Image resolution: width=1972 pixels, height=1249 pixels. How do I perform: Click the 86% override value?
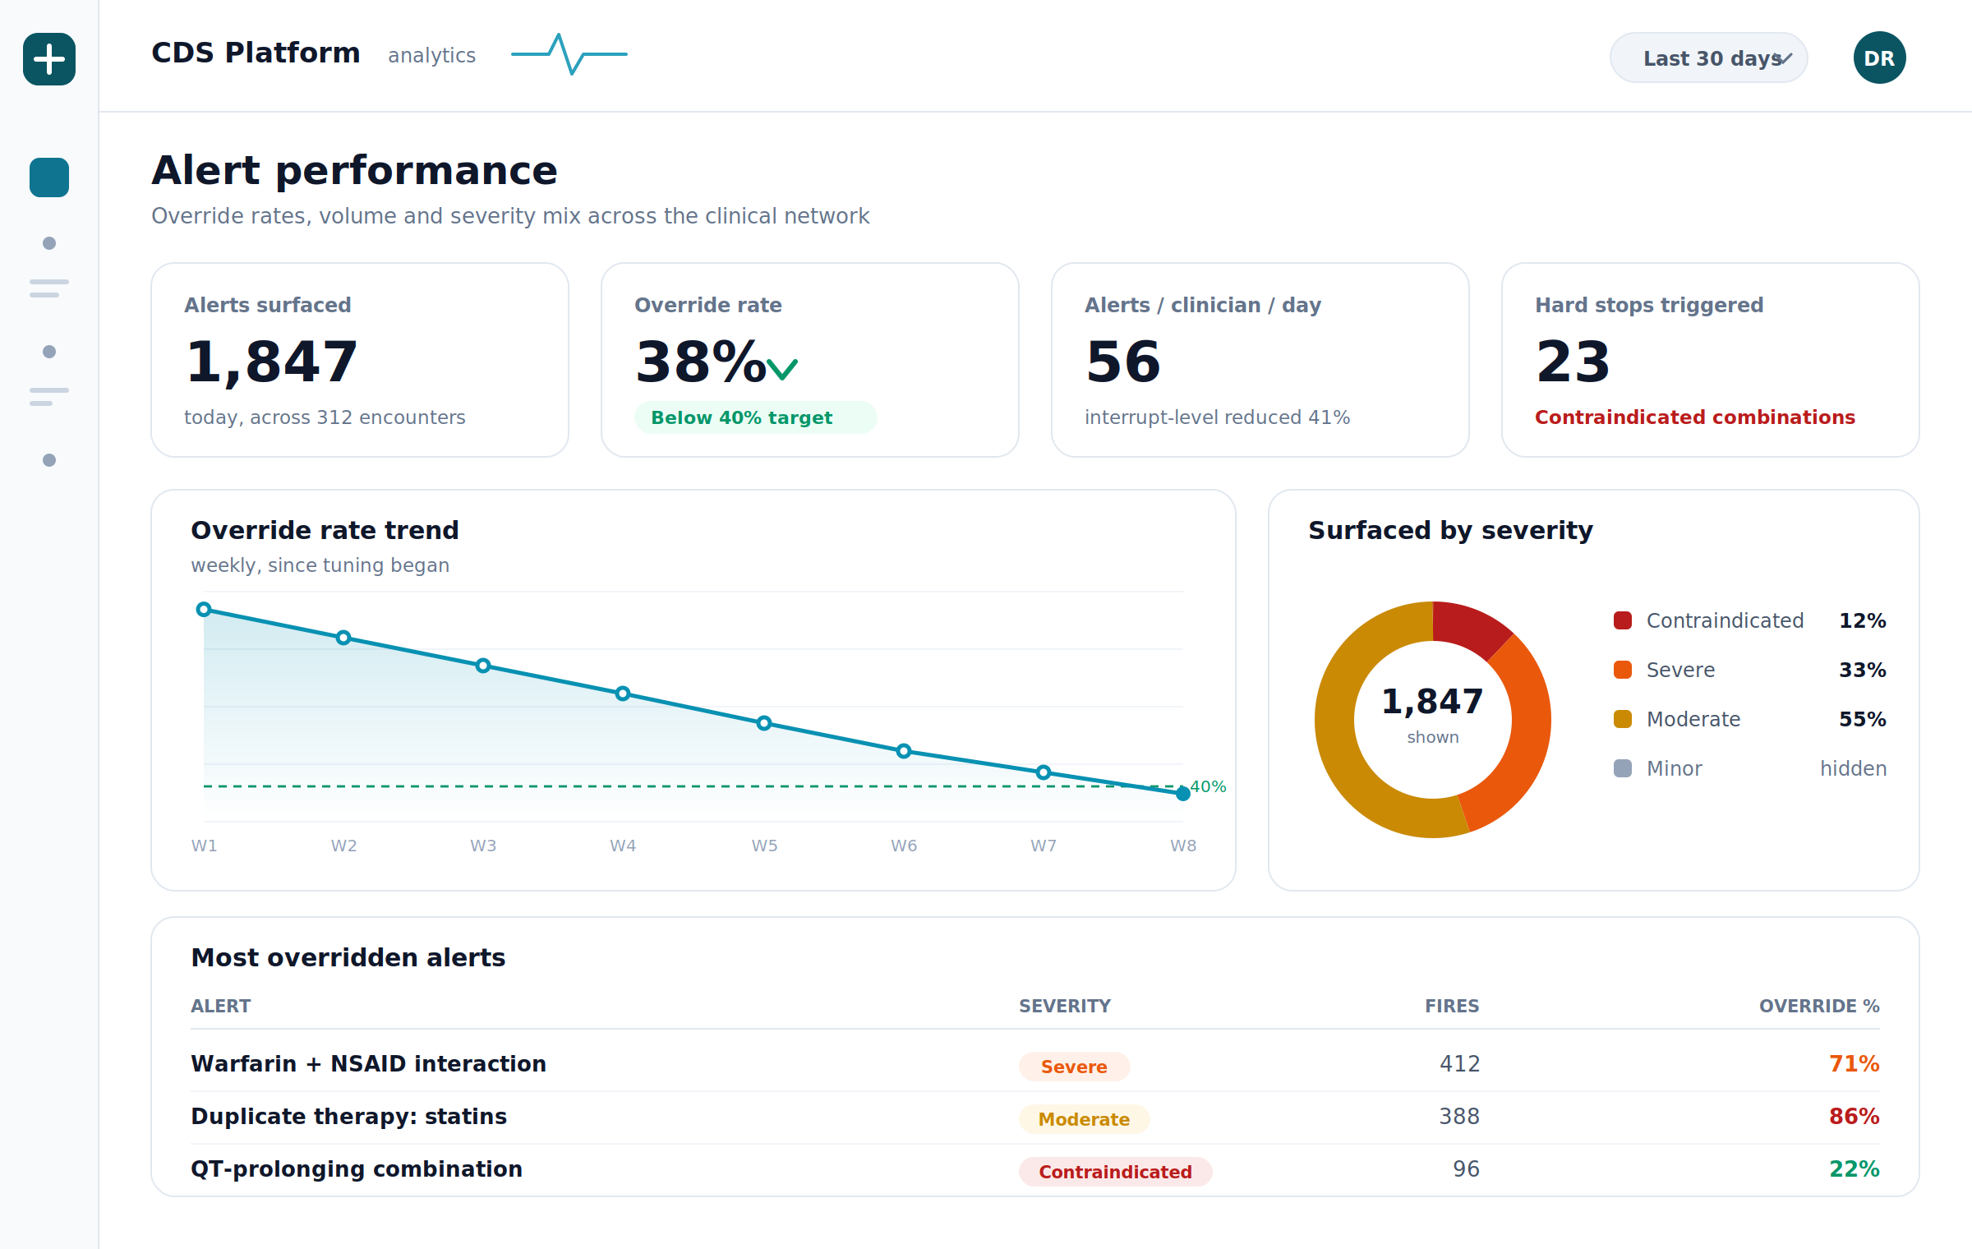(1855, 1117)
